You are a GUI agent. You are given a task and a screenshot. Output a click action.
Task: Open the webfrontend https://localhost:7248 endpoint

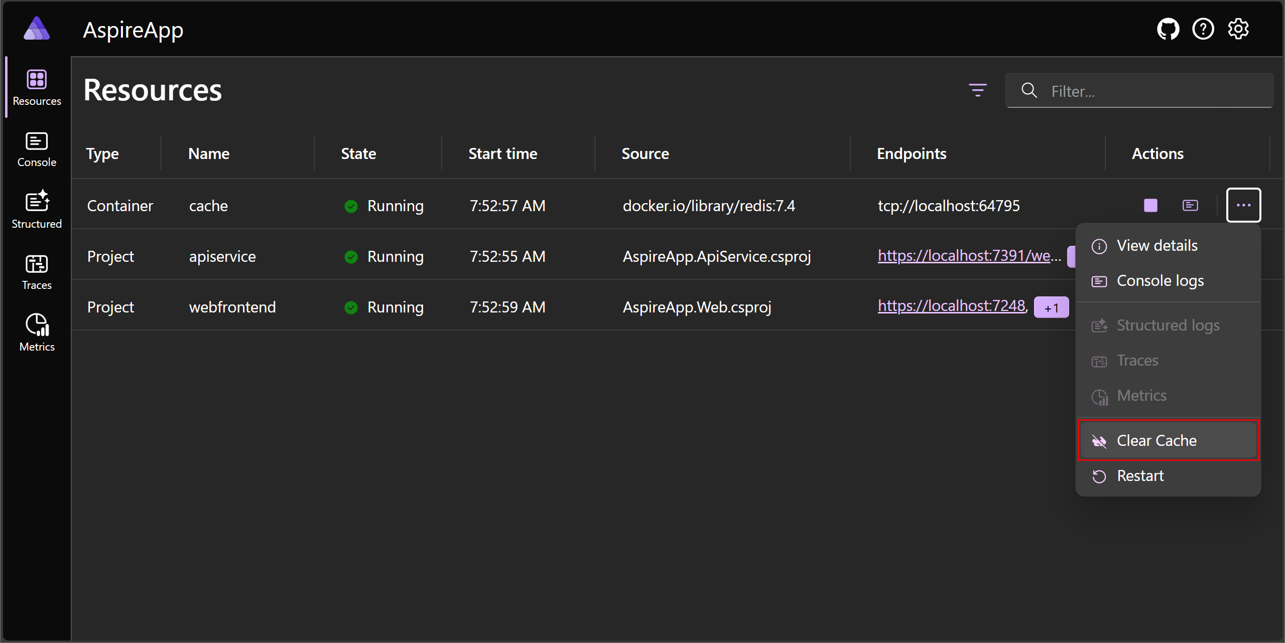point(952,305)
